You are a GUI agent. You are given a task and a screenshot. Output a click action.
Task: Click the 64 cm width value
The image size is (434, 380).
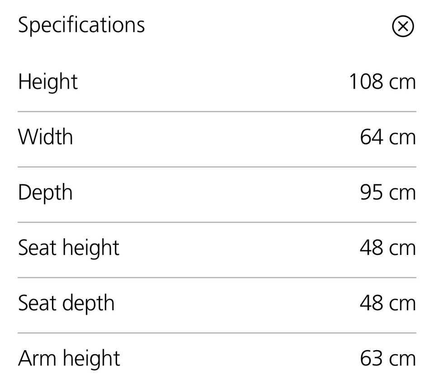(x=387, y=137)
